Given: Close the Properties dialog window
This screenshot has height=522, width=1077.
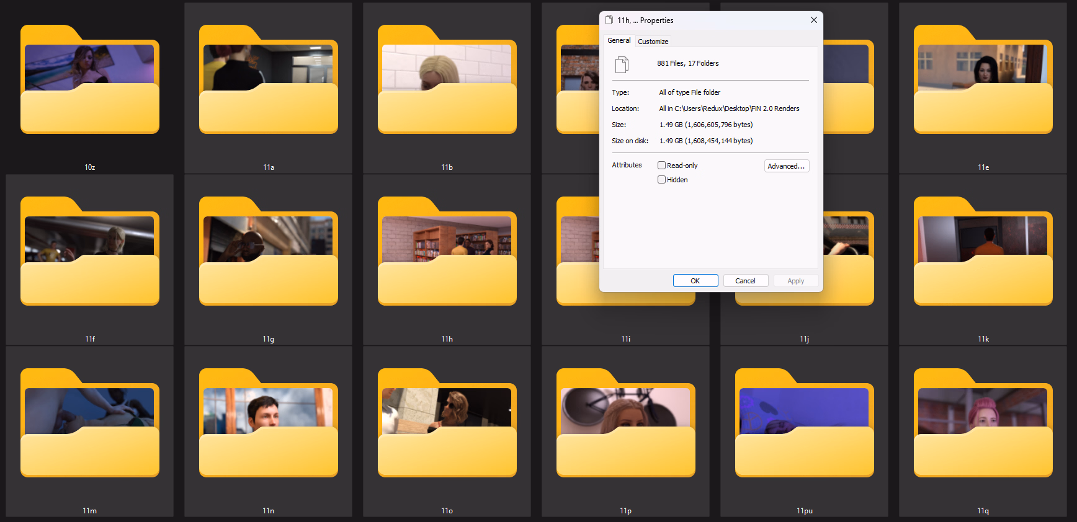Looking at the screenshot, I should 813,20.
